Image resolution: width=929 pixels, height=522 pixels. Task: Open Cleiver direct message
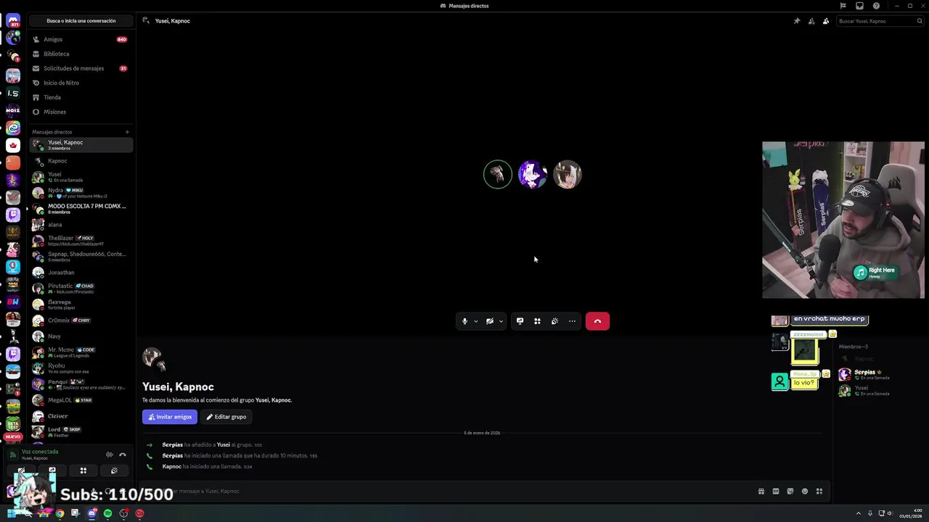tap(81, 416)
